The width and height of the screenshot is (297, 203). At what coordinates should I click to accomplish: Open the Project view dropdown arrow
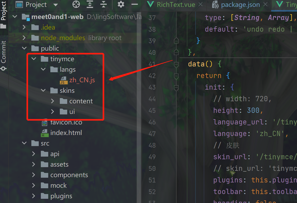coord(55,5)
